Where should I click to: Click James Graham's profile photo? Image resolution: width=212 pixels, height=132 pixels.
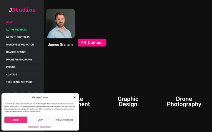pos(60,23)
